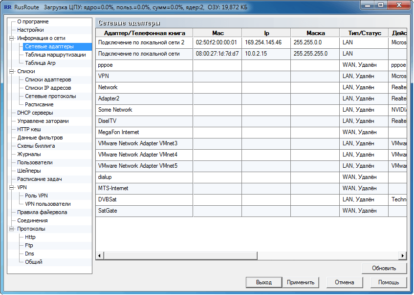Collapse the Информация о сети tree node
Viewport: 414px width, 295px height.
pyautogui.click(x=11, y=38)
